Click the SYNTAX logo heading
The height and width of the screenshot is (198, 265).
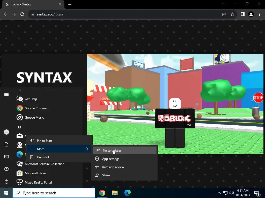pyautogui.click(x=44, y=78)
